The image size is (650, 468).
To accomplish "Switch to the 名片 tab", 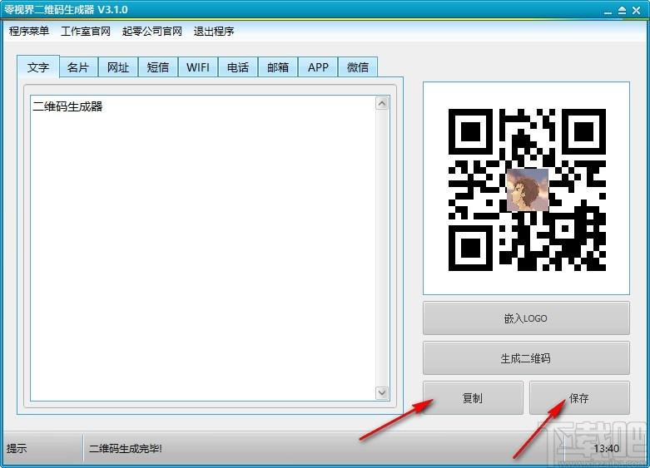I will point(78,67).
